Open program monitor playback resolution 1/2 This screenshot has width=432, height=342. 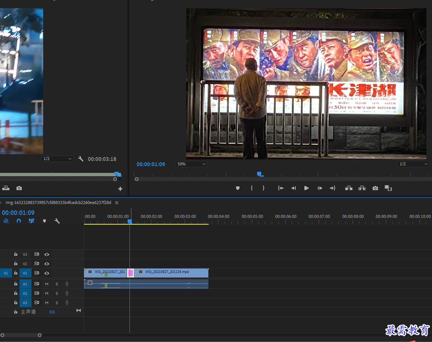pos(413,164)
